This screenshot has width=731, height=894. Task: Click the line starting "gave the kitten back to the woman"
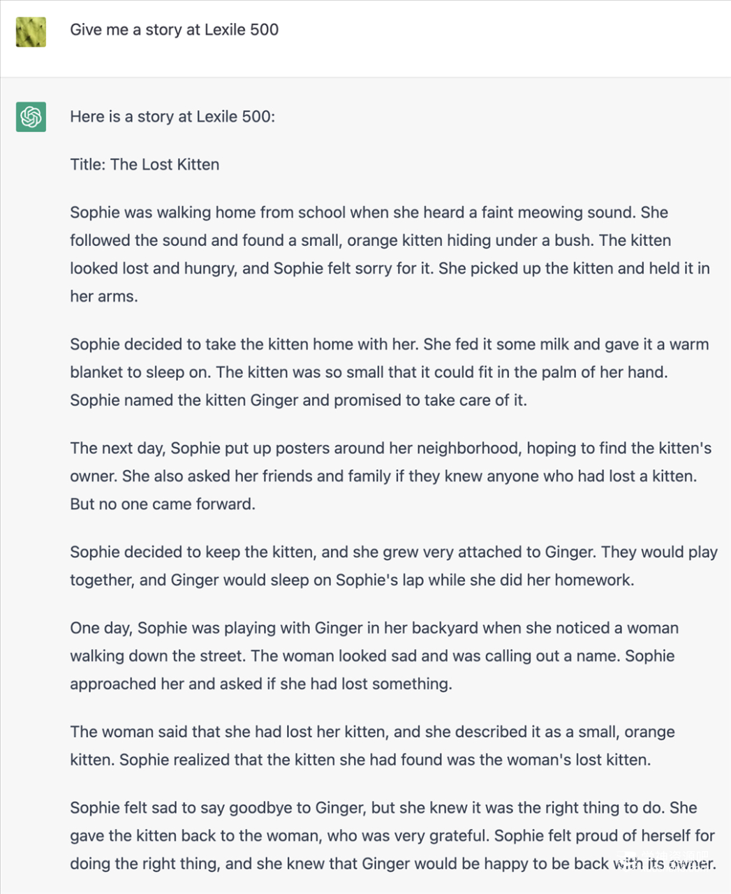[x=392, y=836]
